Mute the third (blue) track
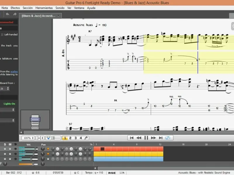234x175 pixels. (x=10, y=159)
